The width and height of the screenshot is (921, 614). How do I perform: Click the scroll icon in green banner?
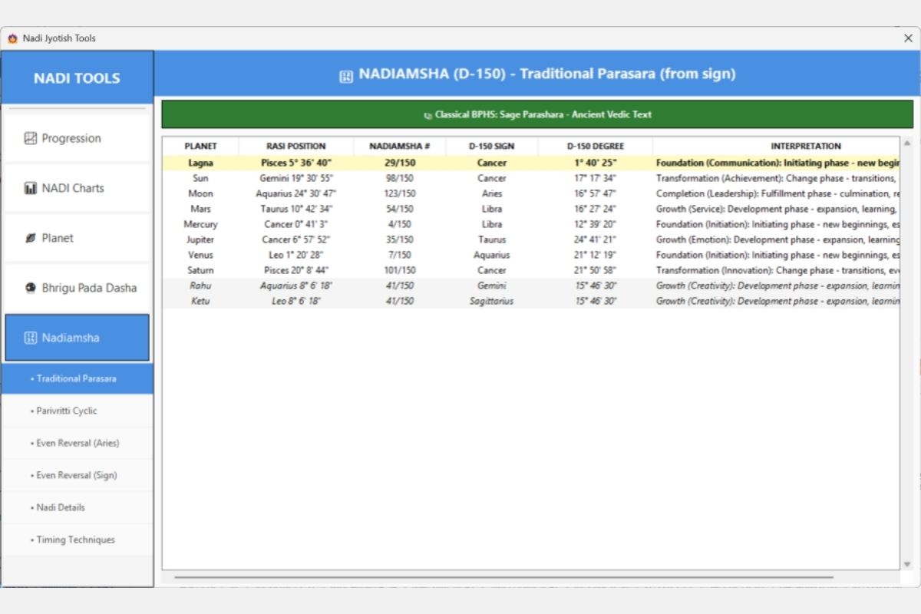coord(427,115)
